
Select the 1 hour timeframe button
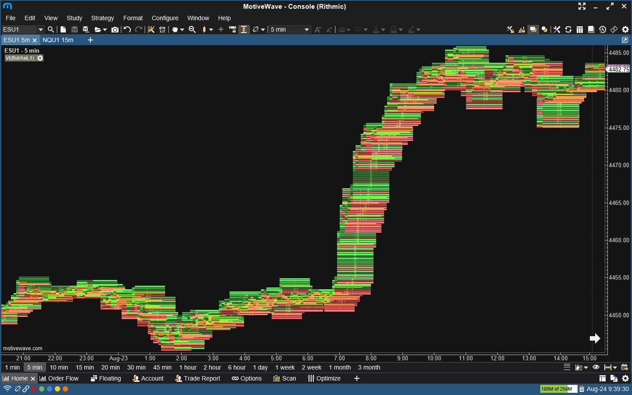[x=187, y=367]
